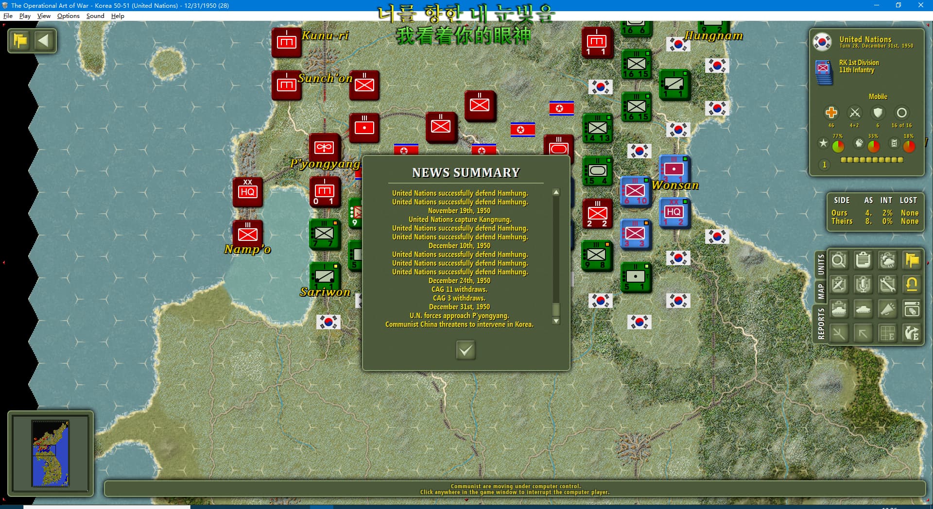Click the shield defense icon
933x509 pixels.
pyautogui.click(x=878, y=113)
